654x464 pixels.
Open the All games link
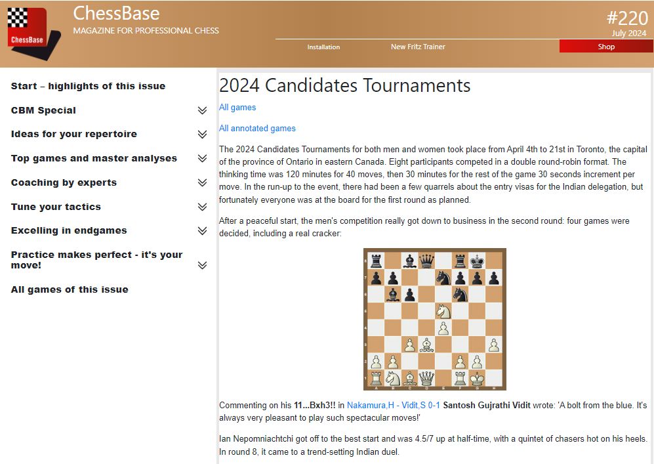(x=237, y=108)
